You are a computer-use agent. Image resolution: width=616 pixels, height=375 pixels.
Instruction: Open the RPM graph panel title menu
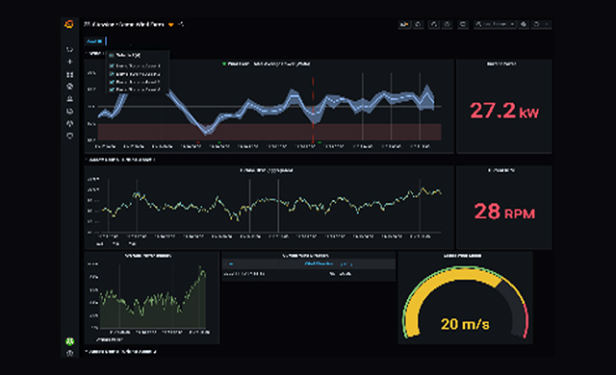267,170
